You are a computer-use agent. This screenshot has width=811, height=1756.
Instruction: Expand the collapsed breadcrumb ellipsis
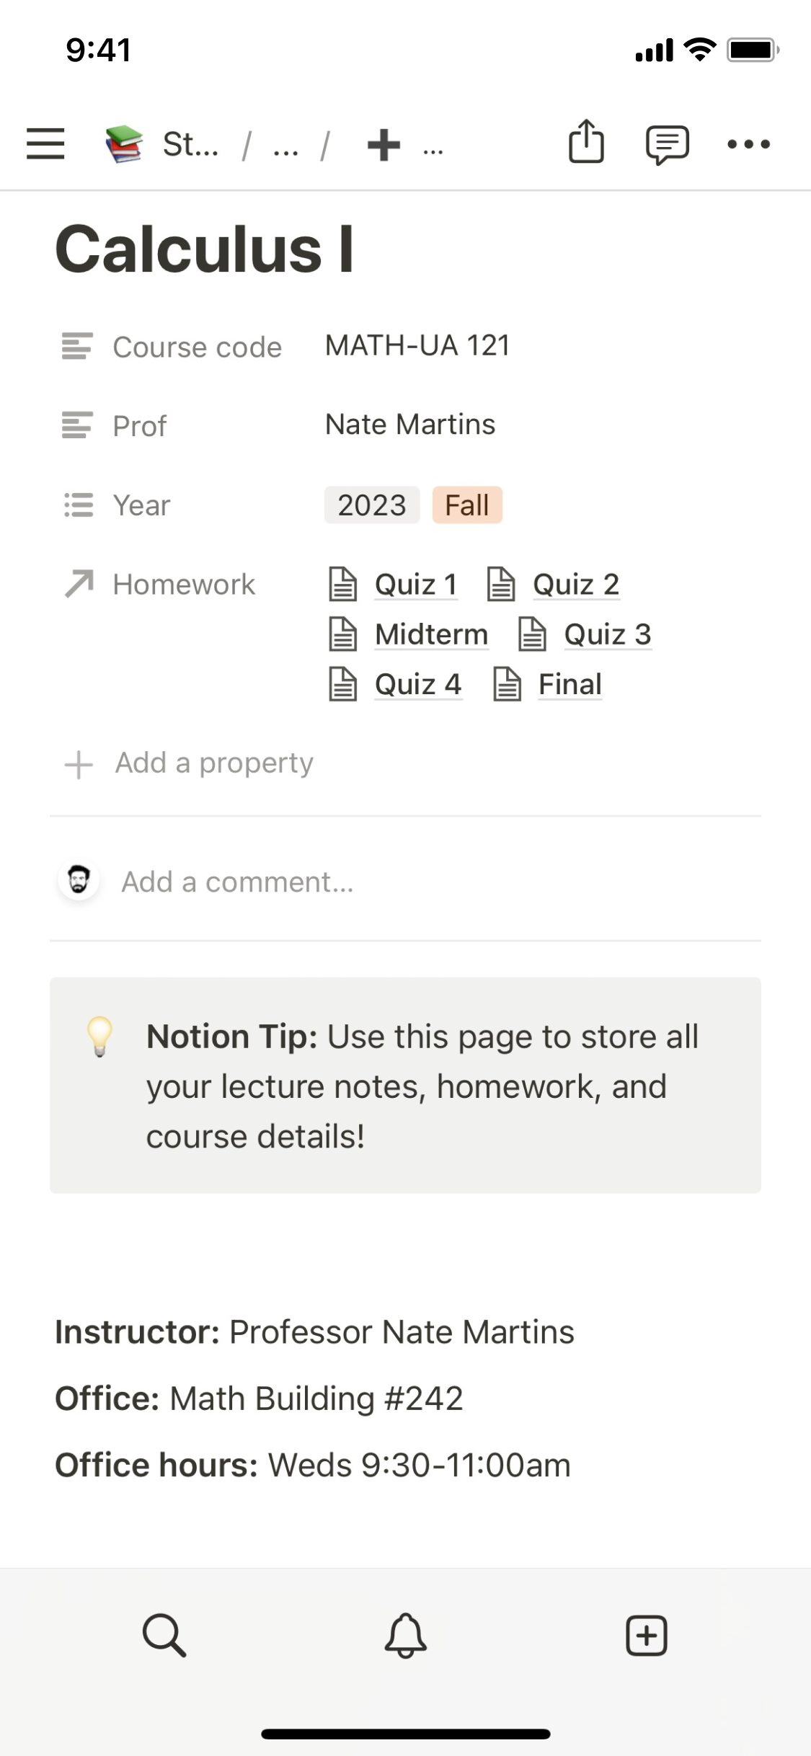tap(285, 146)
